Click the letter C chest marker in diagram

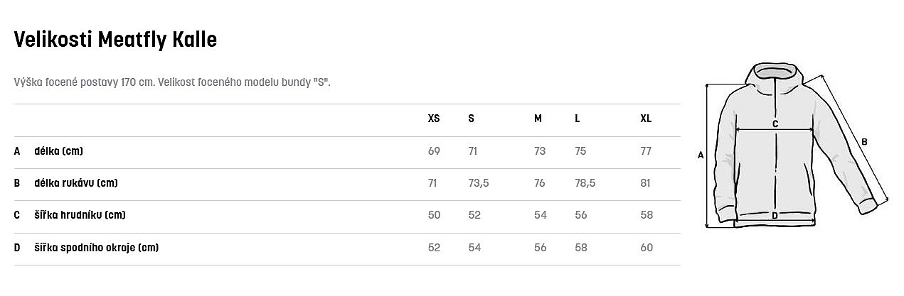pyautogui.click(x=775, y=124)
